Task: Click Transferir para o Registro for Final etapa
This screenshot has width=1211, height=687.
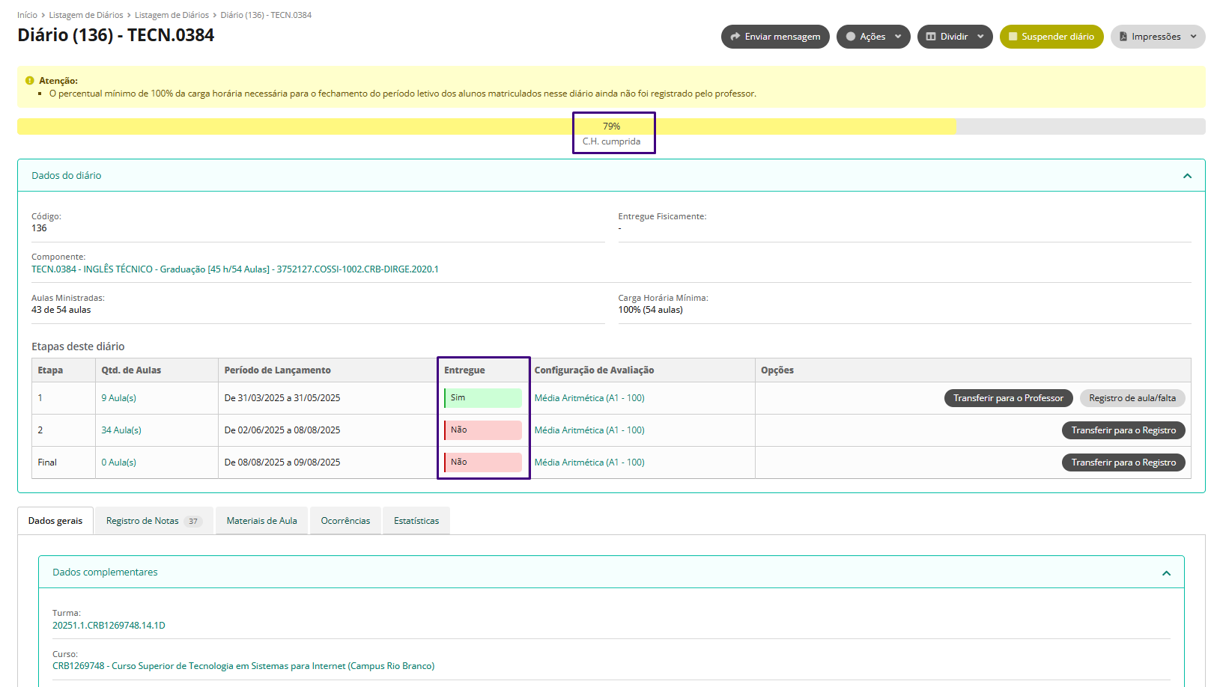Action: click(x=1123, y=462)
